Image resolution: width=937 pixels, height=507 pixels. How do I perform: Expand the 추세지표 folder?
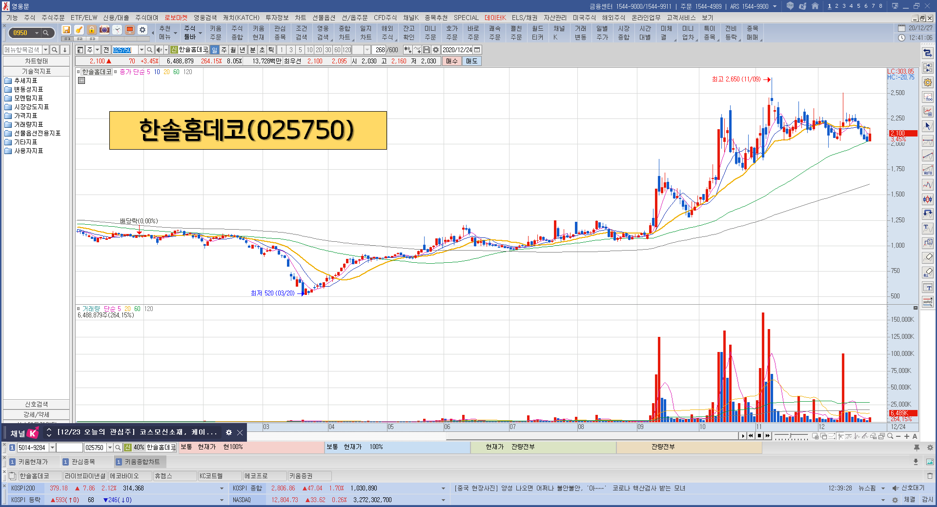[21, 80]
